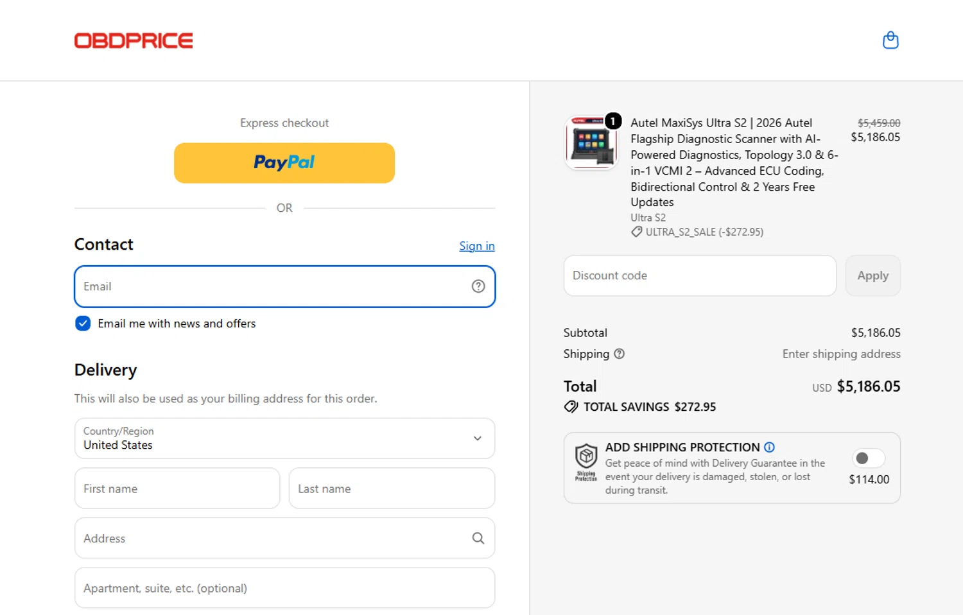Click the Address input field

(284, 538)
